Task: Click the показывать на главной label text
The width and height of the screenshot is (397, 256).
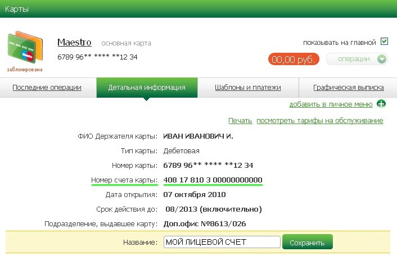Action: coord(340,43)
